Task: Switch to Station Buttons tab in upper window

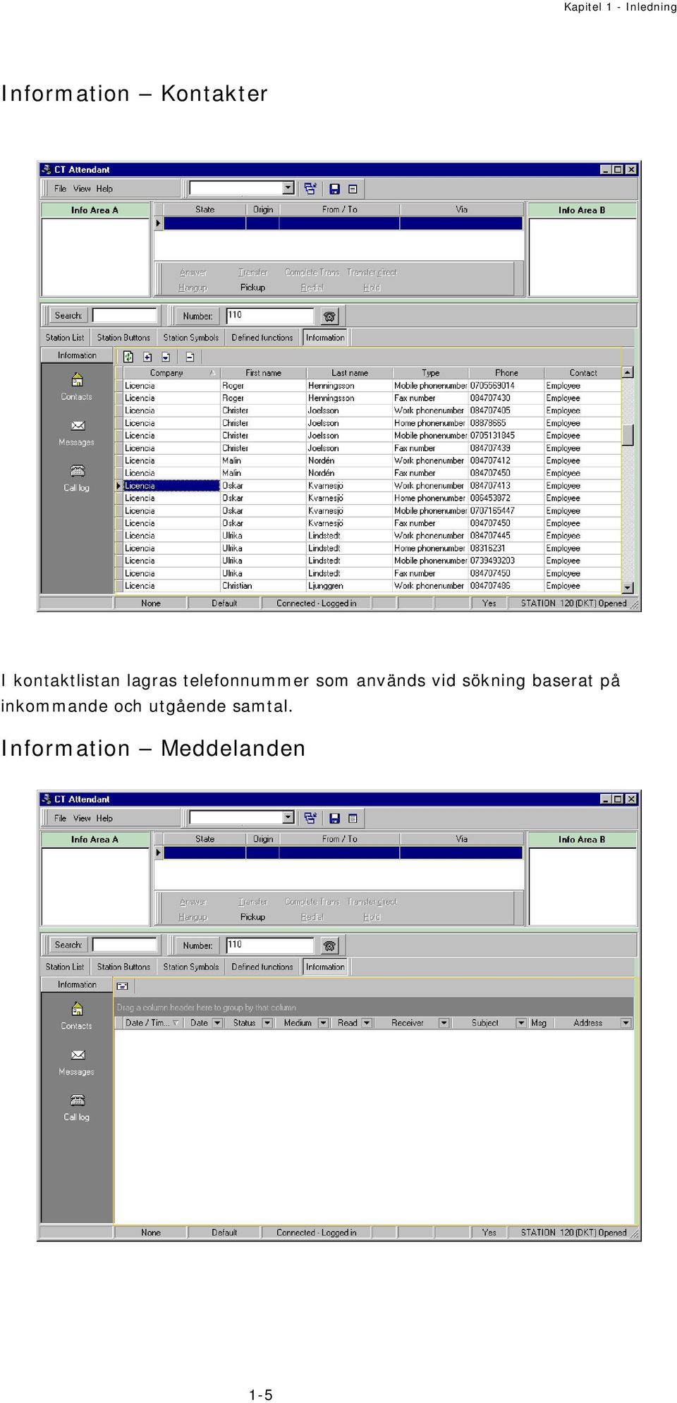Action: click(123, 338)
